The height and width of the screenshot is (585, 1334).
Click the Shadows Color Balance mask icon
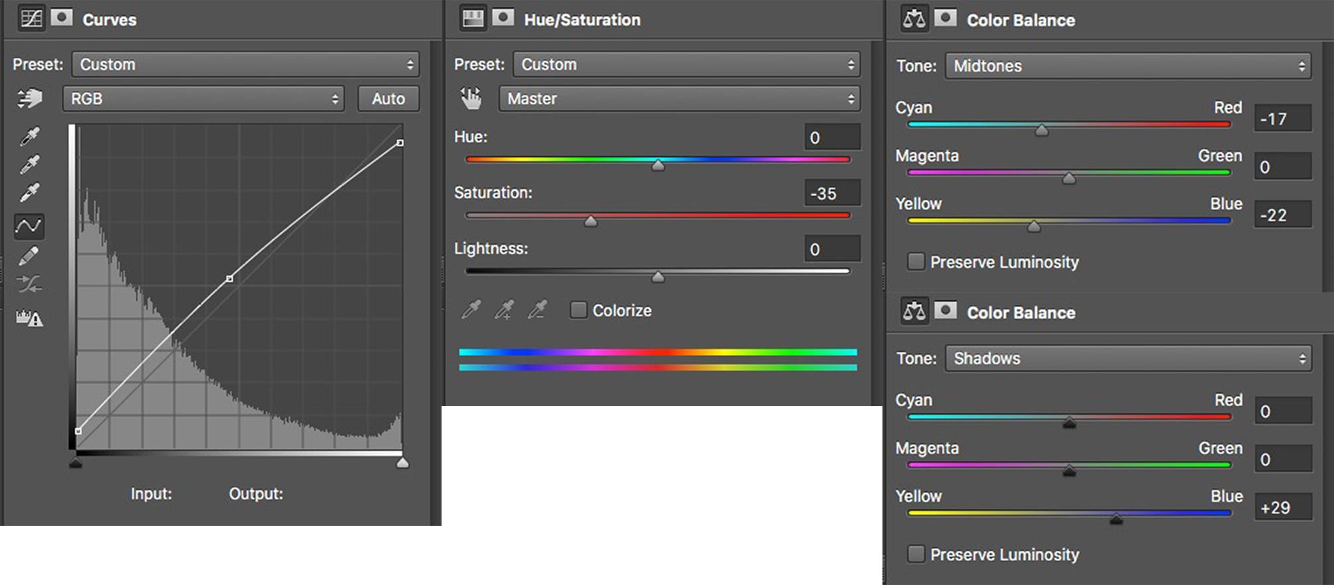pyautogui.click(x=945, y=310)
